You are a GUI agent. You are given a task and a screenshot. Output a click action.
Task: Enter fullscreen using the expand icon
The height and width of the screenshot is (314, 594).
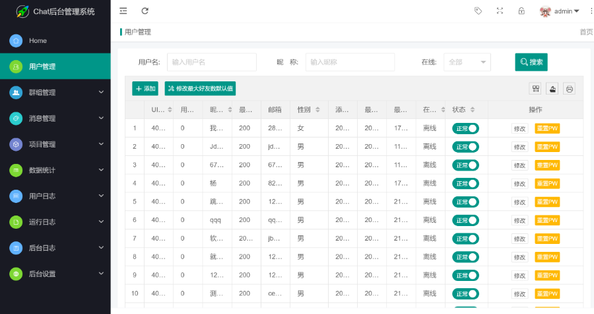point(500,11)
